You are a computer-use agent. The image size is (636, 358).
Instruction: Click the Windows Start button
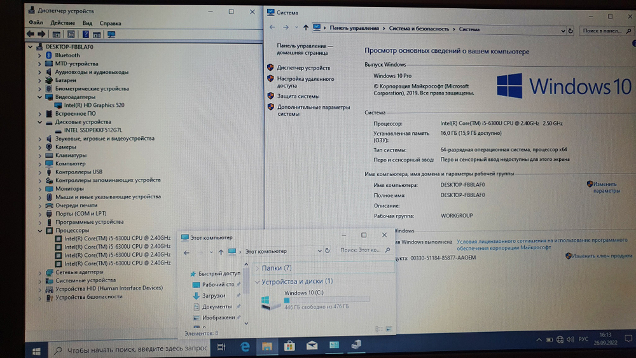[x=36, y=351]
